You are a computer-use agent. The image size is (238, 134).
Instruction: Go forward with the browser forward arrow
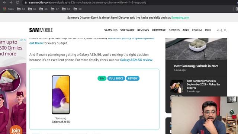click(11, 3)
